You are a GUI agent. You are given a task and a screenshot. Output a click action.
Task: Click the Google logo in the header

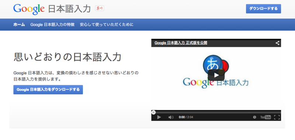(x=29, y=9)
